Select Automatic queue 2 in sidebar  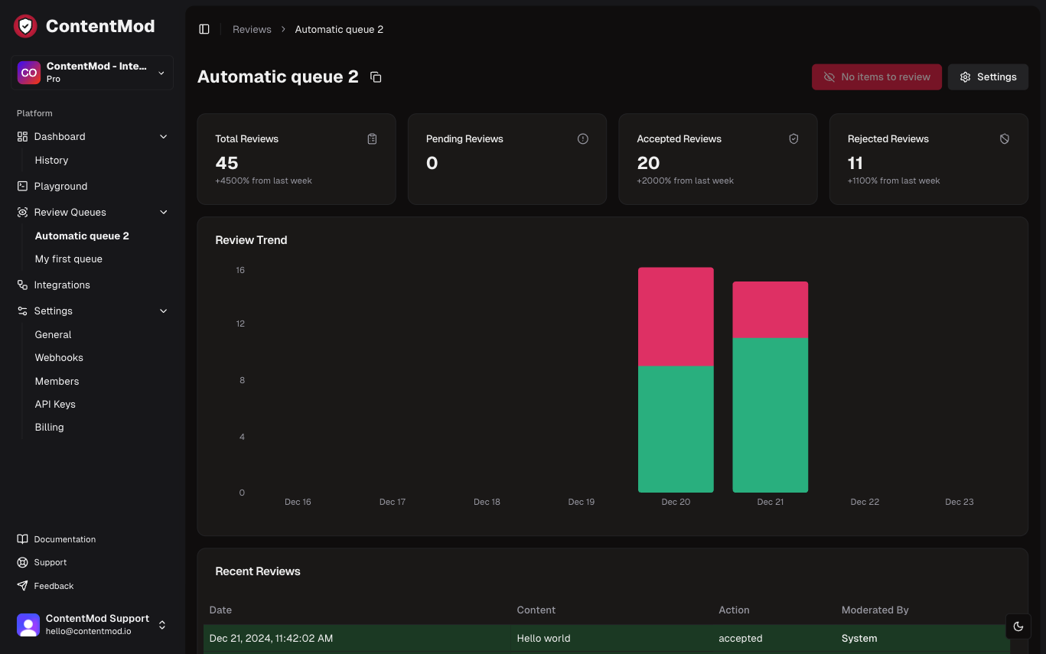coord(82,236)
